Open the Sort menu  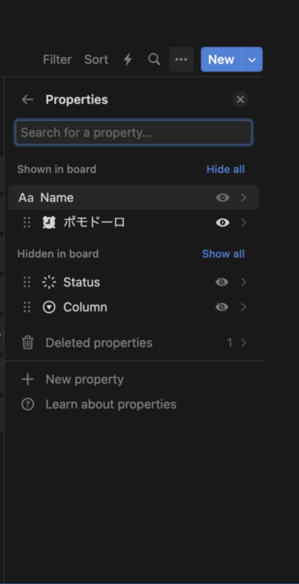pos(96,59)
